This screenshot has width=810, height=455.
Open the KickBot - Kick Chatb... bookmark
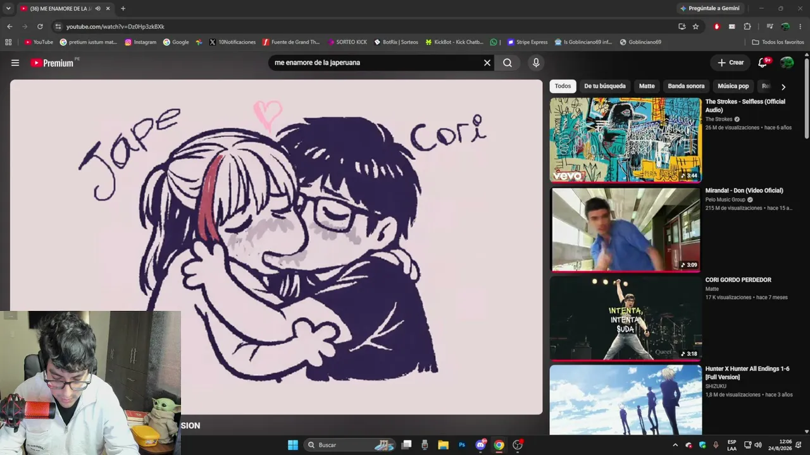[x=455, y=42]
